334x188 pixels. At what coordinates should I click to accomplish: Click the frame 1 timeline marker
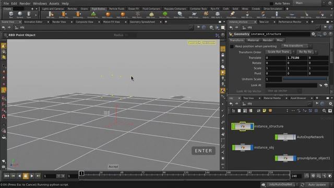[81, 173]
